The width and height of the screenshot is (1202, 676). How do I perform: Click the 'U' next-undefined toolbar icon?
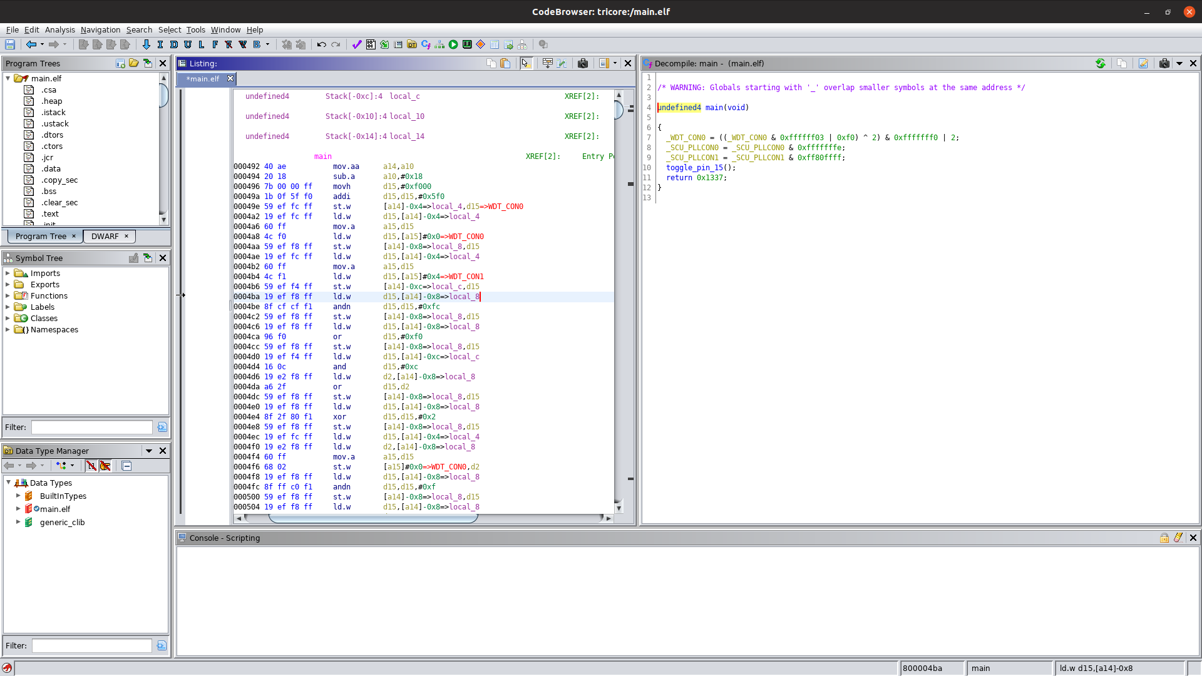[188, 44]
